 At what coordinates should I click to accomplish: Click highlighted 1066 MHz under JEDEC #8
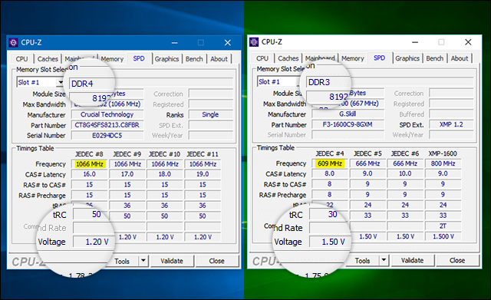(x=90, y=164)
